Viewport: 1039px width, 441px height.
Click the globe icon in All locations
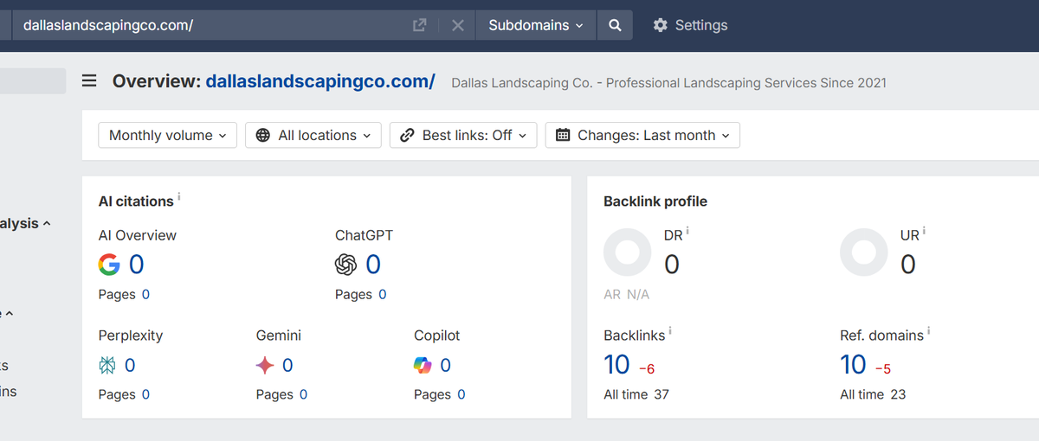click(263, 135)
